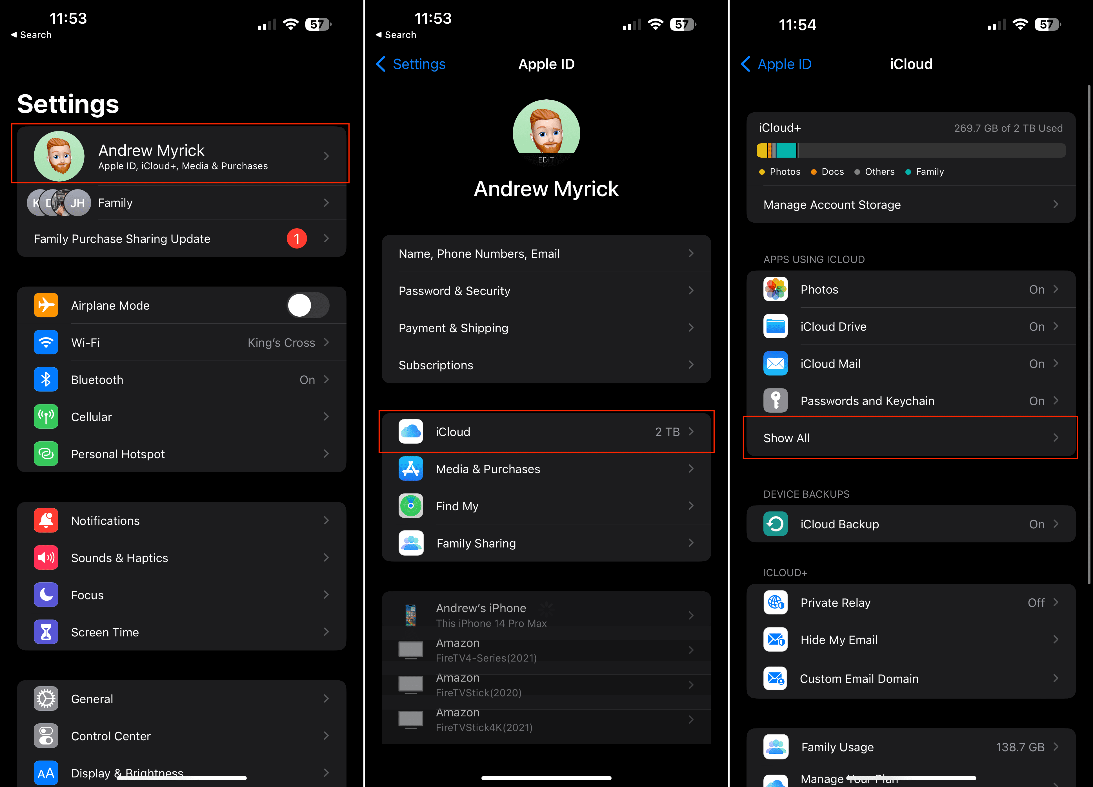Image resolution: width=1093 pixels, height=787 pixels.
Task: Expand the Subscriptions chevron
Action: tap(691, 365)
